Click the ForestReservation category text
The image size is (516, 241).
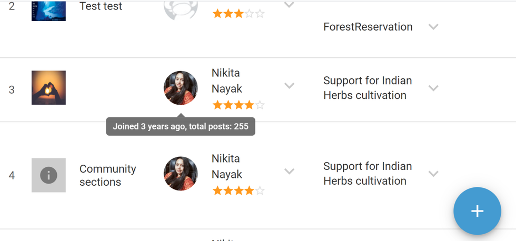pos(368,27)
